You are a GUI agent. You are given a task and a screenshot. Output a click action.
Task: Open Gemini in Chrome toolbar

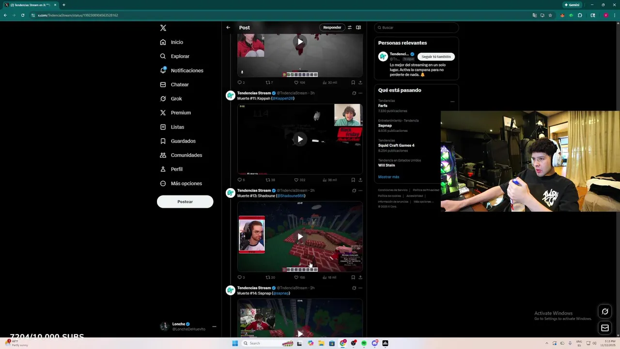click(572, 5)
